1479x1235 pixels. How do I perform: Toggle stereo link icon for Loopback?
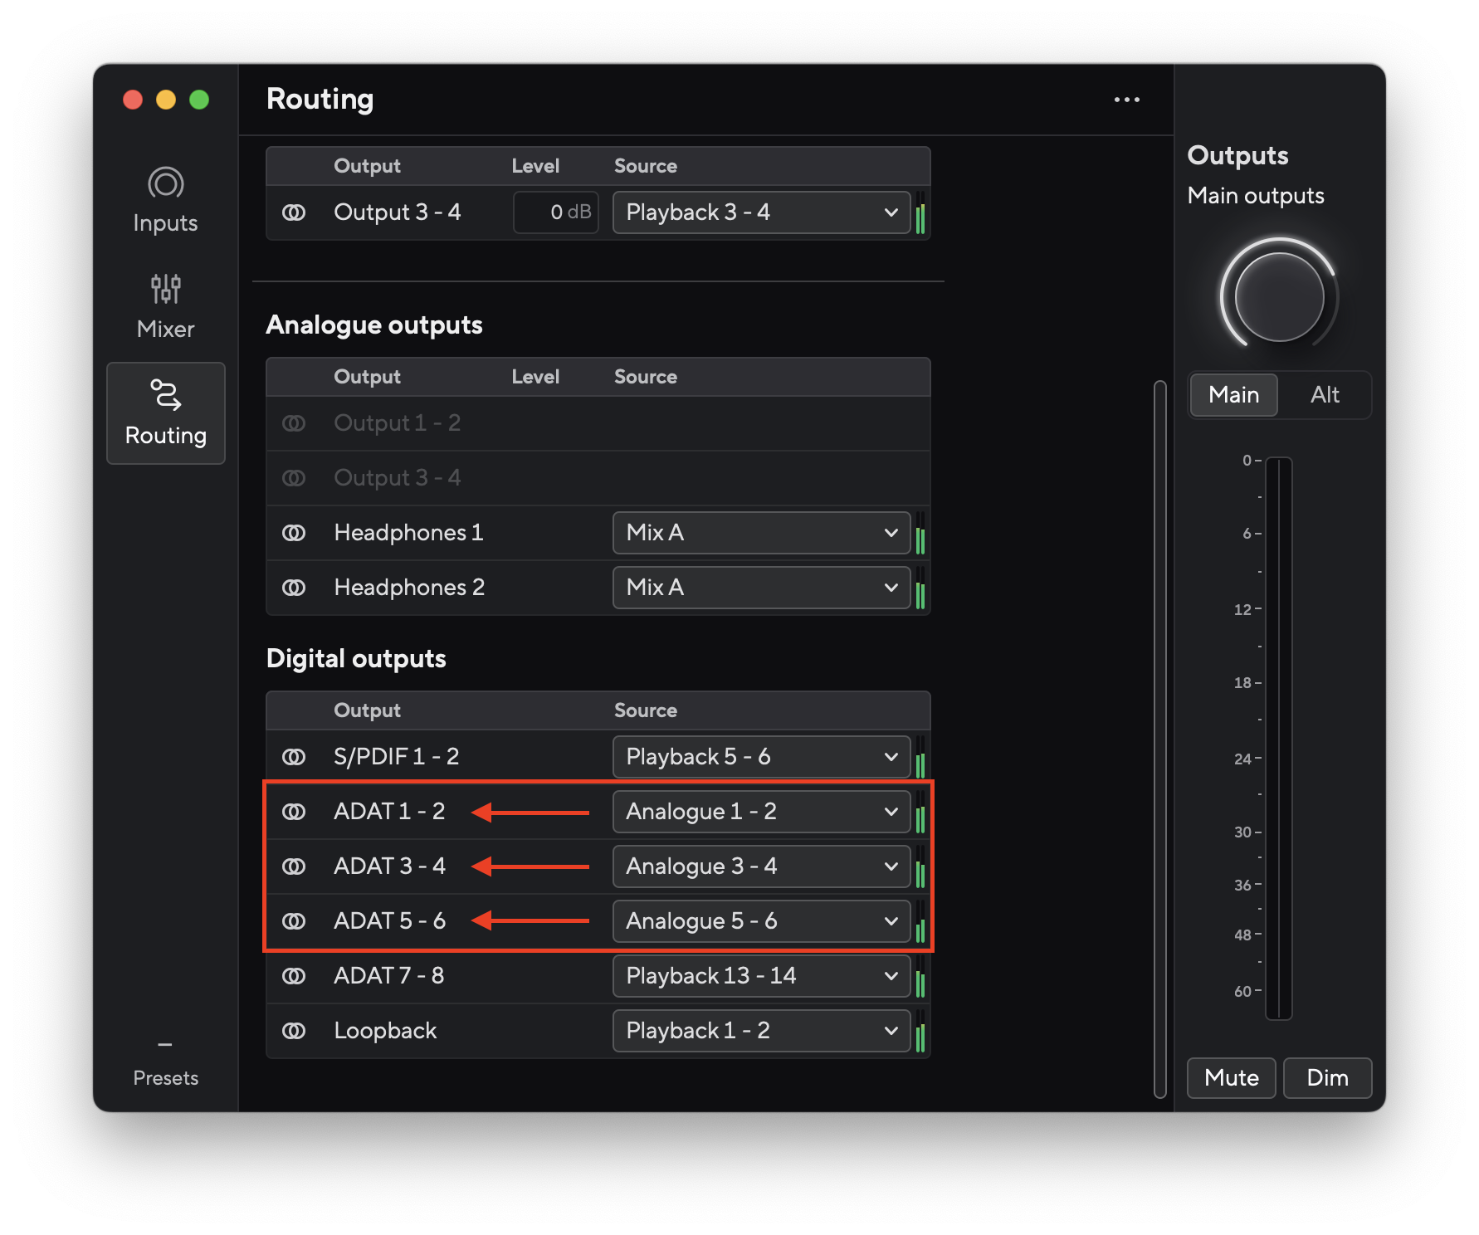point(294,1031)
